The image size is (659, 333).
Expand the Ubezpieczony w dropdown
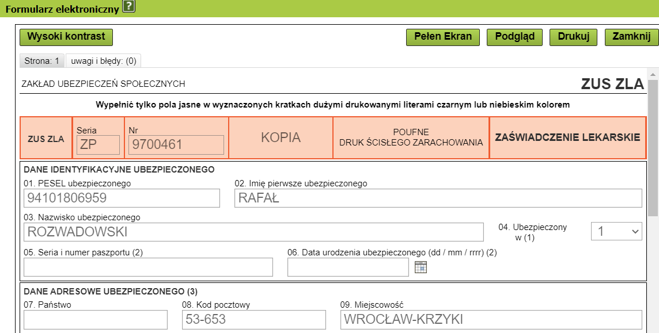pos(616,231)
